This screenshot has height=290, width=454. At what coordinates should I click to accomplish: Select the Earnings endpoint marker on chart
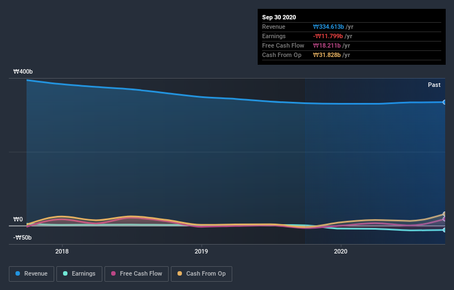point(444,230)
